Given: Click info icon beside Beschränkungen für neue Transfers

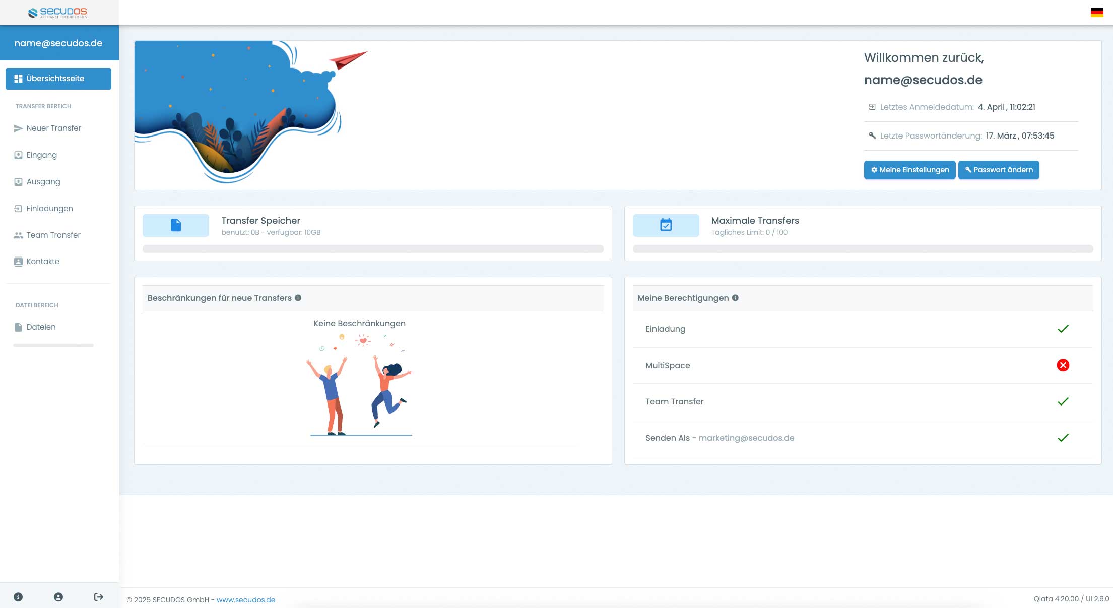Looking at the screenshot, I should (298, 298).
